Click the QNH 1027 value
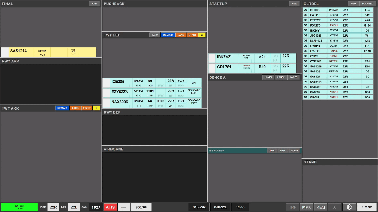Image resolution: width=378 pixels, height=212 pixels. pyautogui.click(x=96, y=207)
